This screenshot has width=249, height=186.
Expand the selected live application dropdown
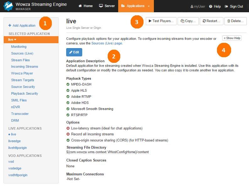31,39
